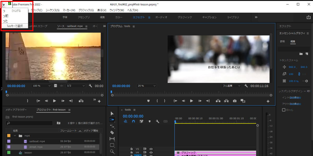The width and height of the screenshot is (313, 156).
Task: Click Quick Export share icon
Action: 309,17
